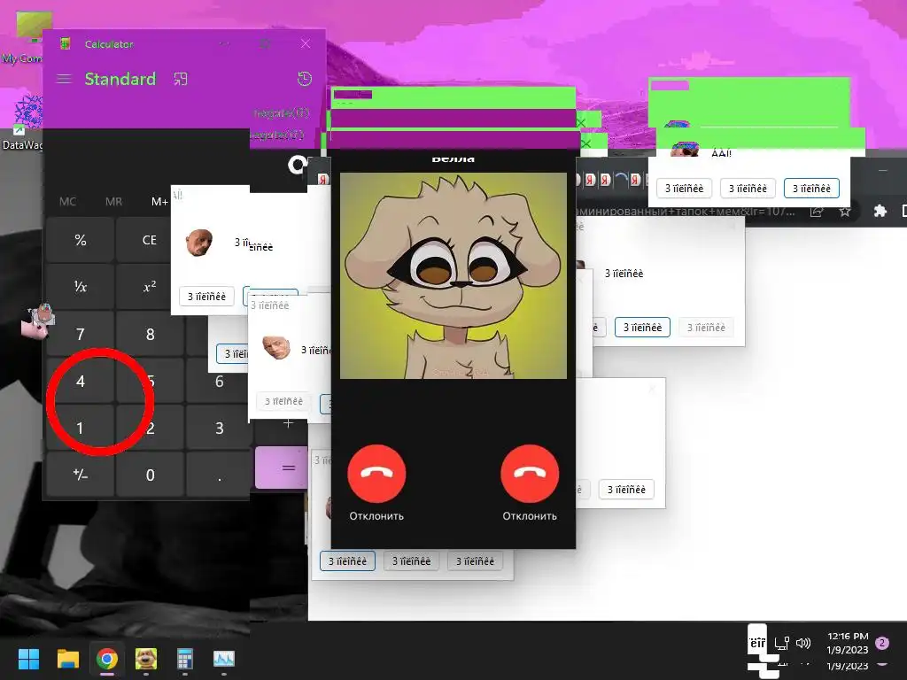Decline the call using left Отклонить button

(376, 474)
